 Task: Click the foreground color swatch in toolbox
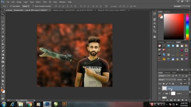(2, 90)
